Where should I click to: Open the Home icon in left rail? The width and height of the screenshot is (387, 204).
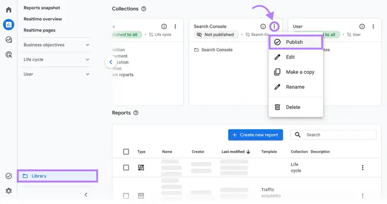coord(9,10)
